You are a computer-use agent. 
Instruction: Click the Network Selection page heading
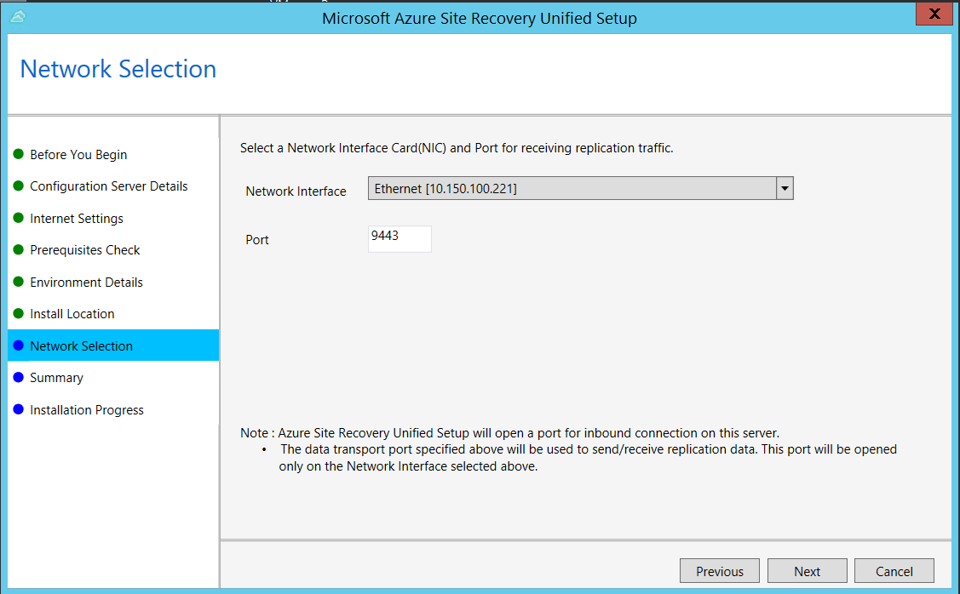[118, 69]
